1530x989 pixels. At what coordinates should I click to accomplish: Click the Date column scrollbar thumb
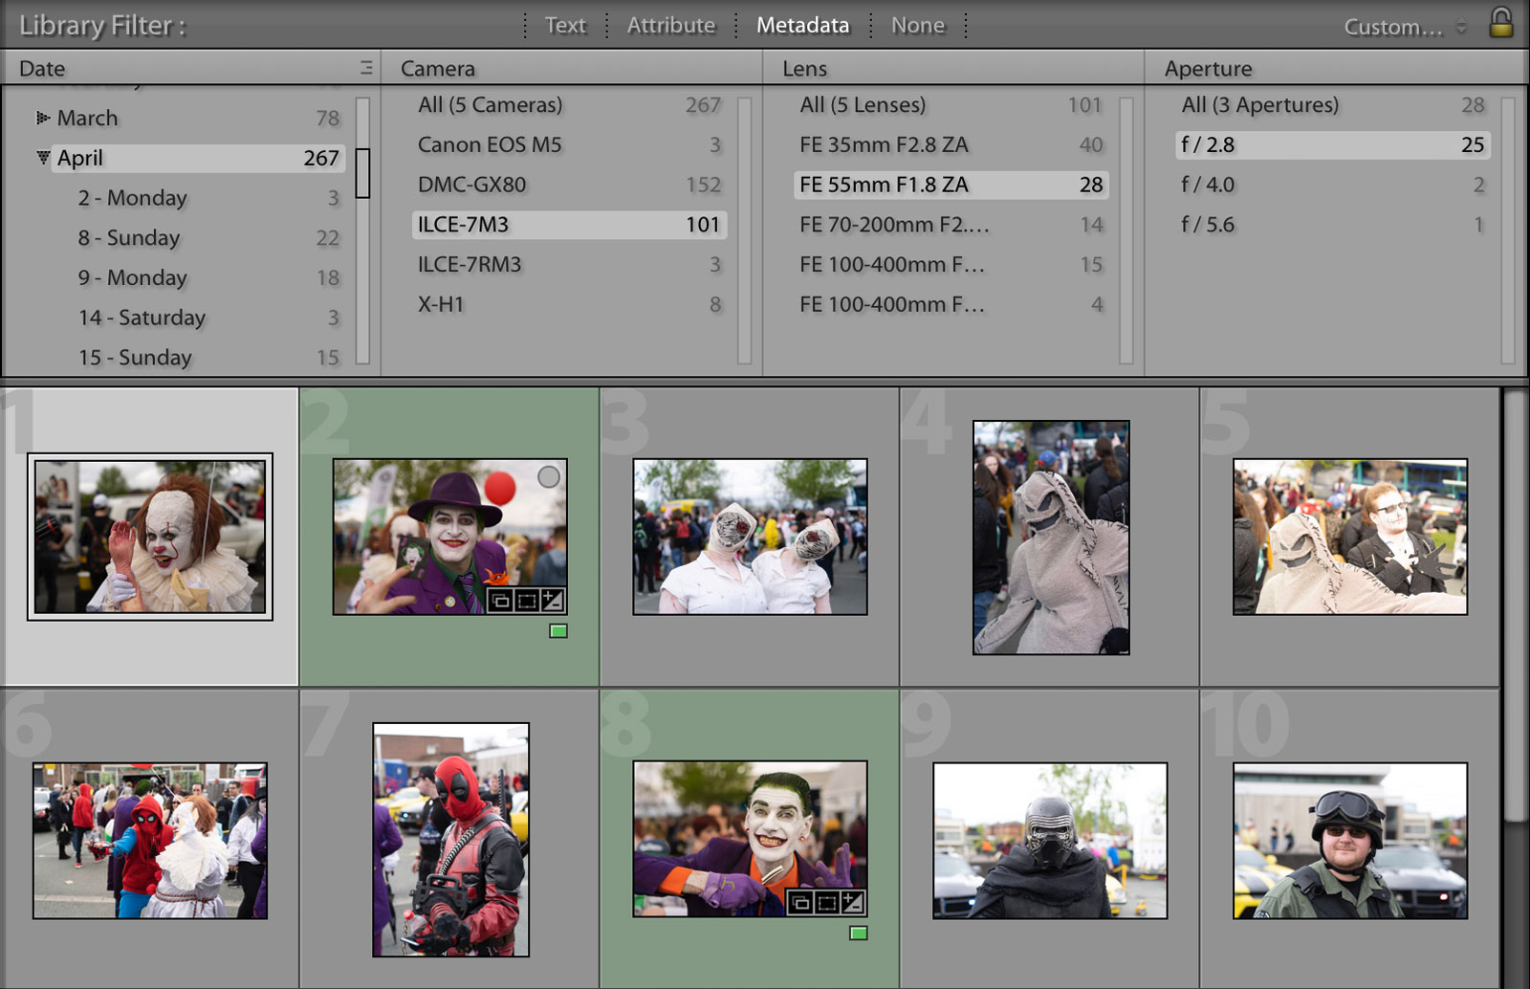pos(362,173)
